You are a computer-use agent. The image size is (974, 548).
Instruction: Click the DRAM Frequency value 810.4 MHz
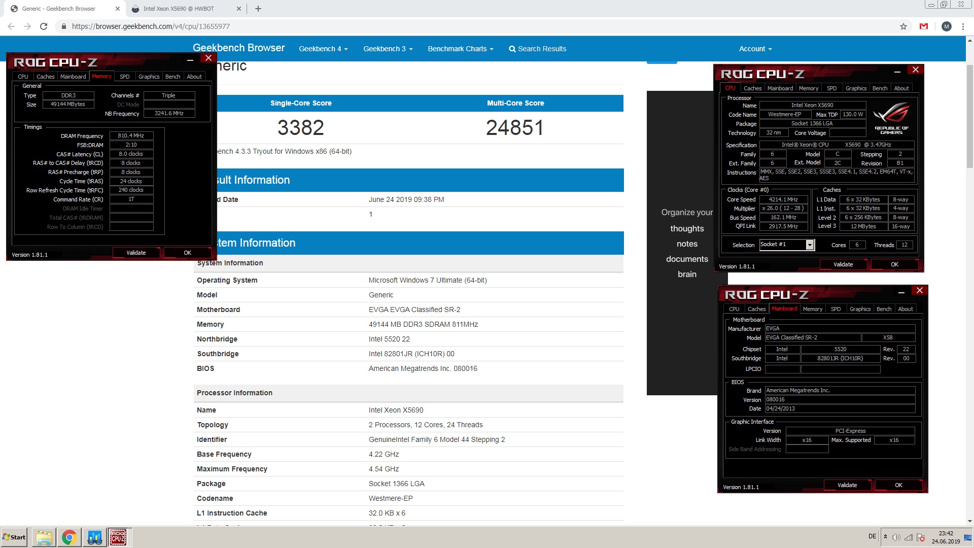pyautogui.click(x=131, y=135)
